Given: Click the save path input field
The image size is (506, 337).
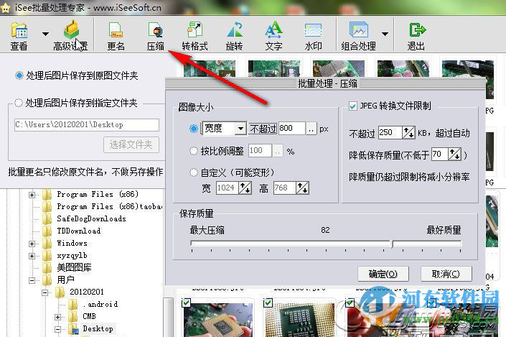Looking at the screenshot, I should click(x=86, y=125).
